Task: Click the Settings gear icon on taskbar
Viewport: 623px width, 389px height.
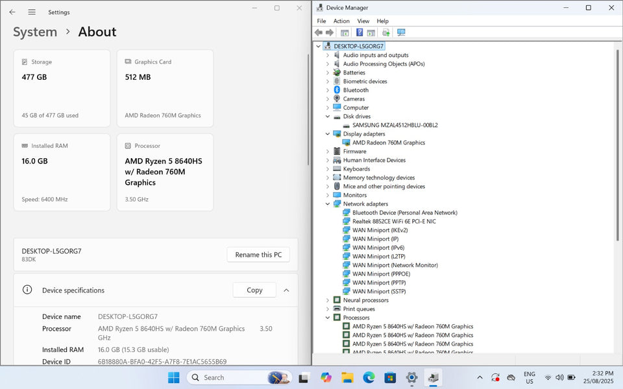Action: point(411,377)
